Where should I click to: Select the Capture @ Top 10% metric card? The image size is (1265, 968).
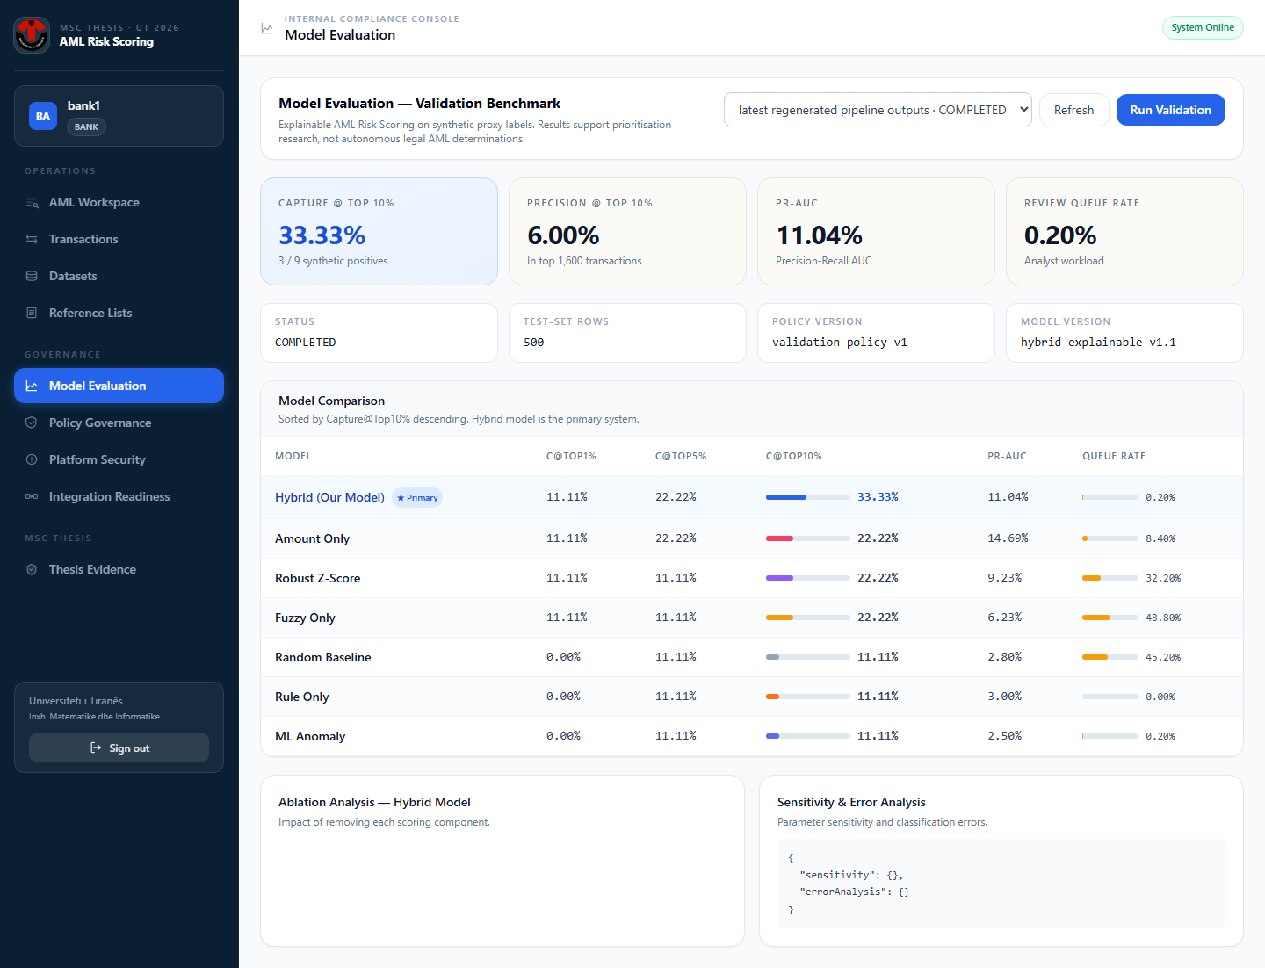[379, 231]
